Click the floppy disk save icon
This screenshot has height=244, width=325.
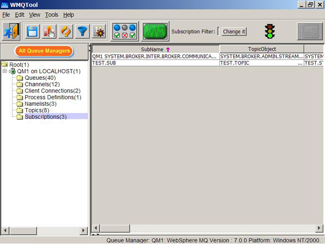click(x=32, y=32)
